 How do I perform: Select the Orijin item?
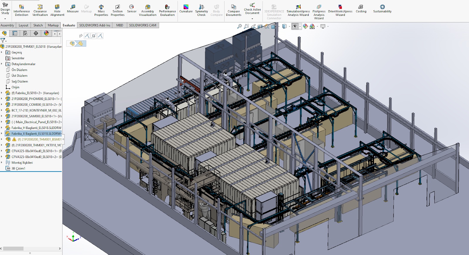point(15,87)
